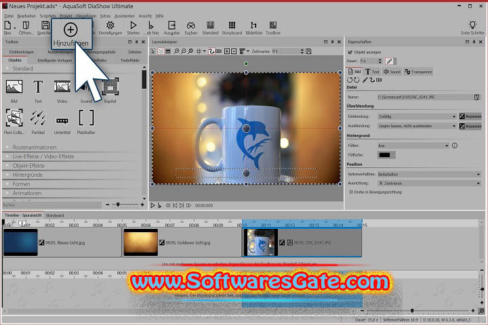The image size is (488, 325).
Task: Enable 'Drehe in Bewegungsrichtung' checkbox
Action: point(351,192)
